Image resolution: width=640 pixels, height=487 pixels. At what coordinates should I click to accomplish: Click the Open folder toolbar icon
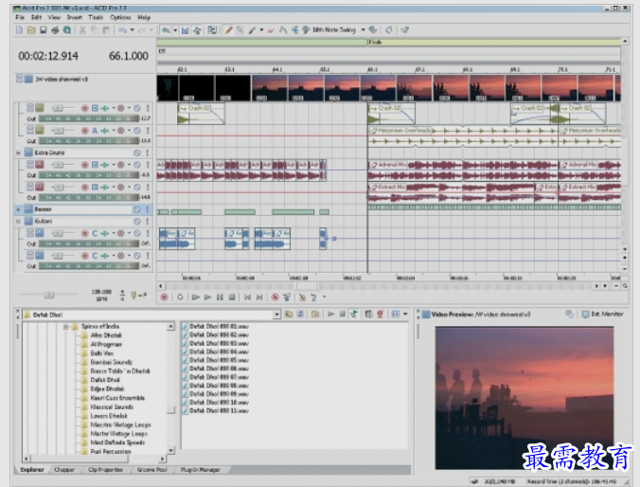tap(29, 29)
